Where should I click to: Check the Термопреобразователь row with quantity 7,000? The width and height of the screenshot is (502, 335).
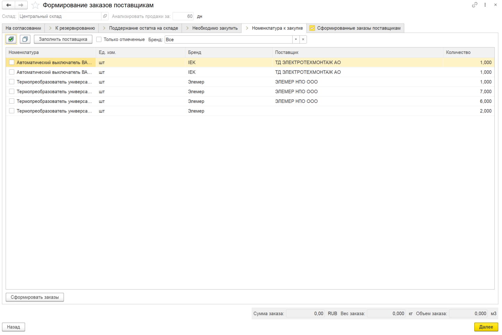[x=12, y=91]
